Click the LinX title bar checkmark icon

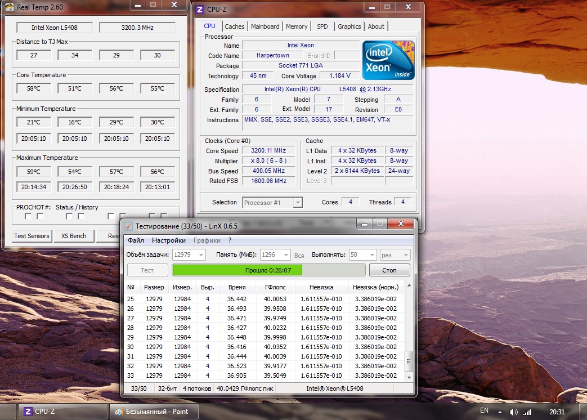tap(128, 226)
